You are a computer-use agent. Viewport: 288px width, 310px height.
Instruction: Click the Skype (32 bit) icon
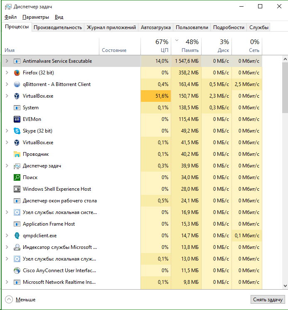pos(17,131)
